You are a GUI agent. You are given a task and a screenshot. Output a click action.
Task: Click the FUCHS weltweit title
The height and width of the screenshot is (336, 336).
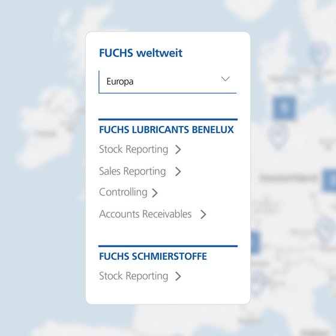click(141, 53)
